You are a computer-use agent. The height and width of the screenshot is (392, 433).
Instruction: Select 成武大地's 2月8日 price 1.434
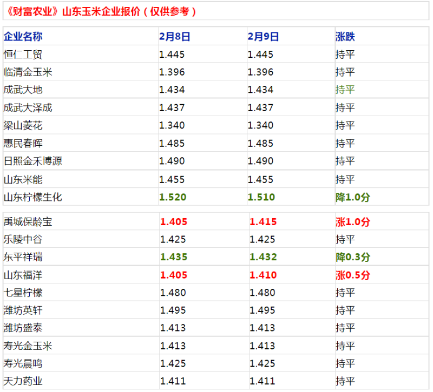(x=172, y=90)
